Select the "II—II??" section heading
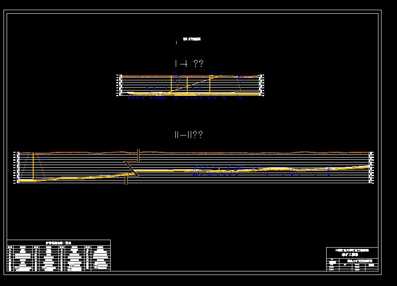The height and width of the screenshot is (286, 397). click(189, 135)
